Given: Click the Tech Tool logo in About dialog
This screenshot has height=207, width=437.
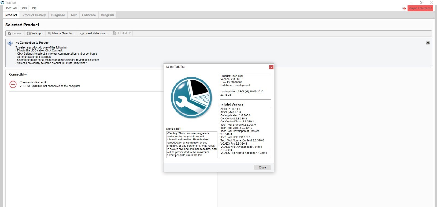Looking at the screenshot, I should [x=191, y=98].
